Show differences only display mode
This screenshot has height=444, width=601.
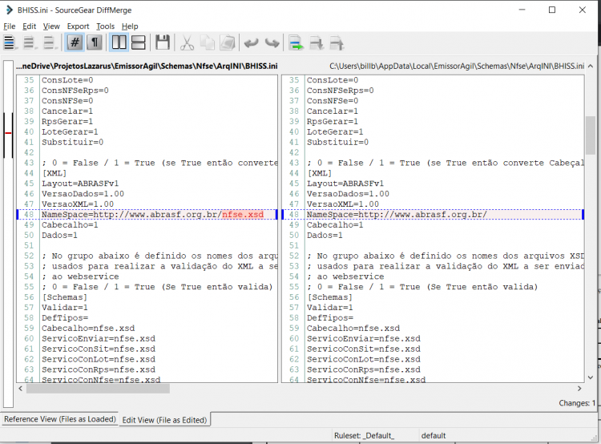[29, 42]
